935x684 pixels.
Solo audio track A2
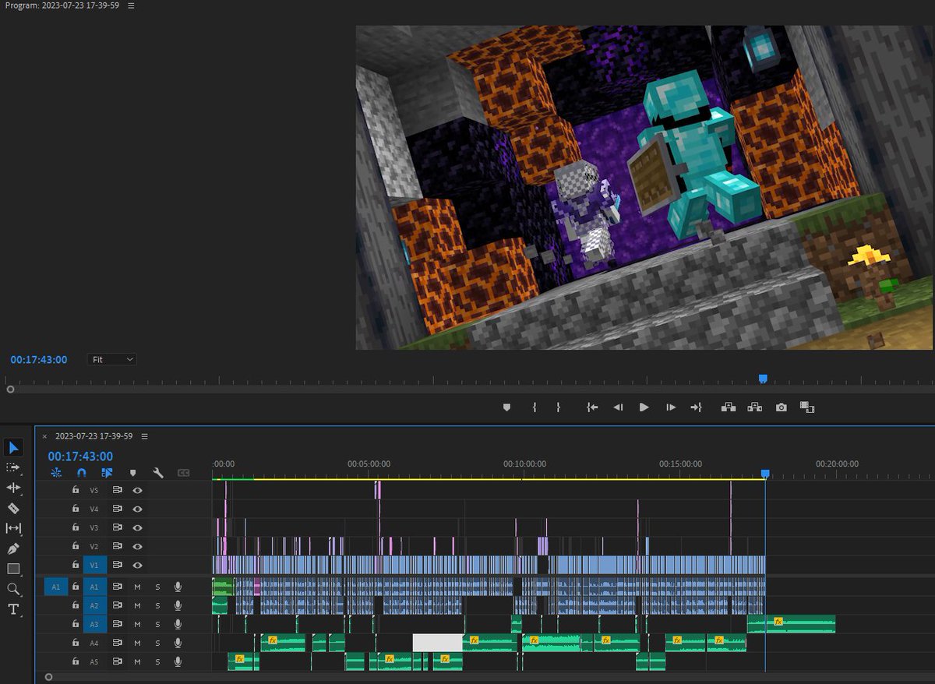click(x=157, y=605)
